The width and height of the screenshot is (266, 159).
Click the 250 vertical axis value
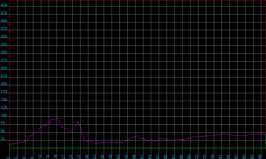4,68
